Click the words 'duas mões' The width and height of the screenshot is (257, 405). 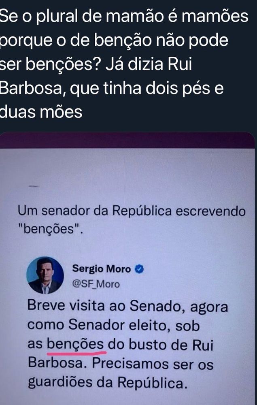click(41, 112)
